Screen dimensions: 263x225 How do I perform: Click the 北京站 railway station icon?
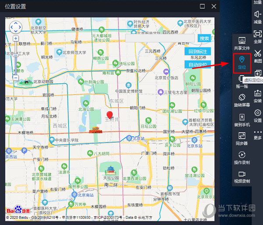tap(129, 138)
